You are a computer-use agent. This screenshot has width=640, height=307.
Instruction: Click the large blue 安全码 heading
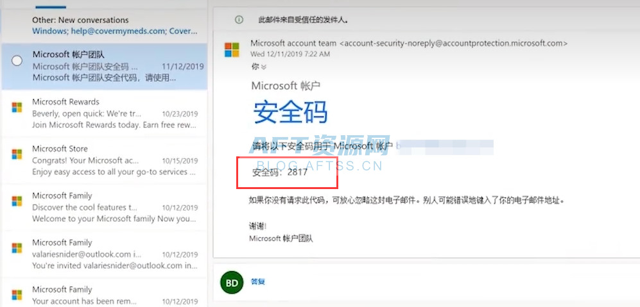(x=290, y=113)
